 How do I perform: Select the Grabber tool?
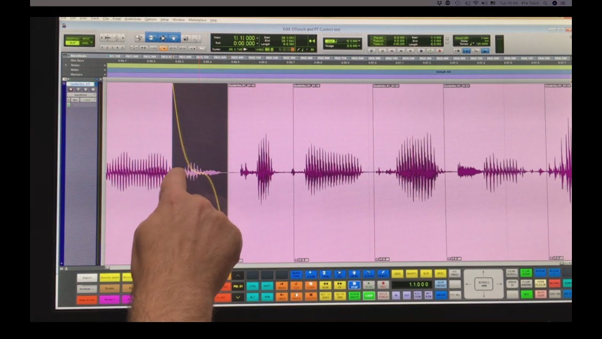point(174,38)
